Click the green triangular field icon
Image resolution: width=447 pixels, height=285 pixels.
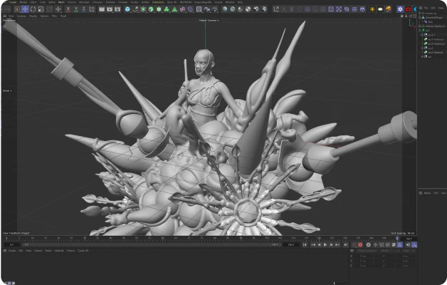point(174,9)
